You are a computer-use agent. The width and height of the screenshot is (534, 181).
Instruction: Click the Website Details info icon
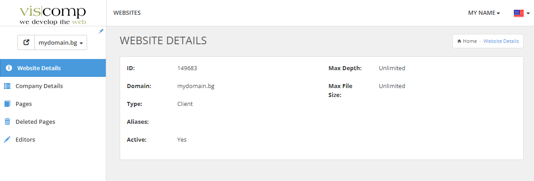[8, 68]
